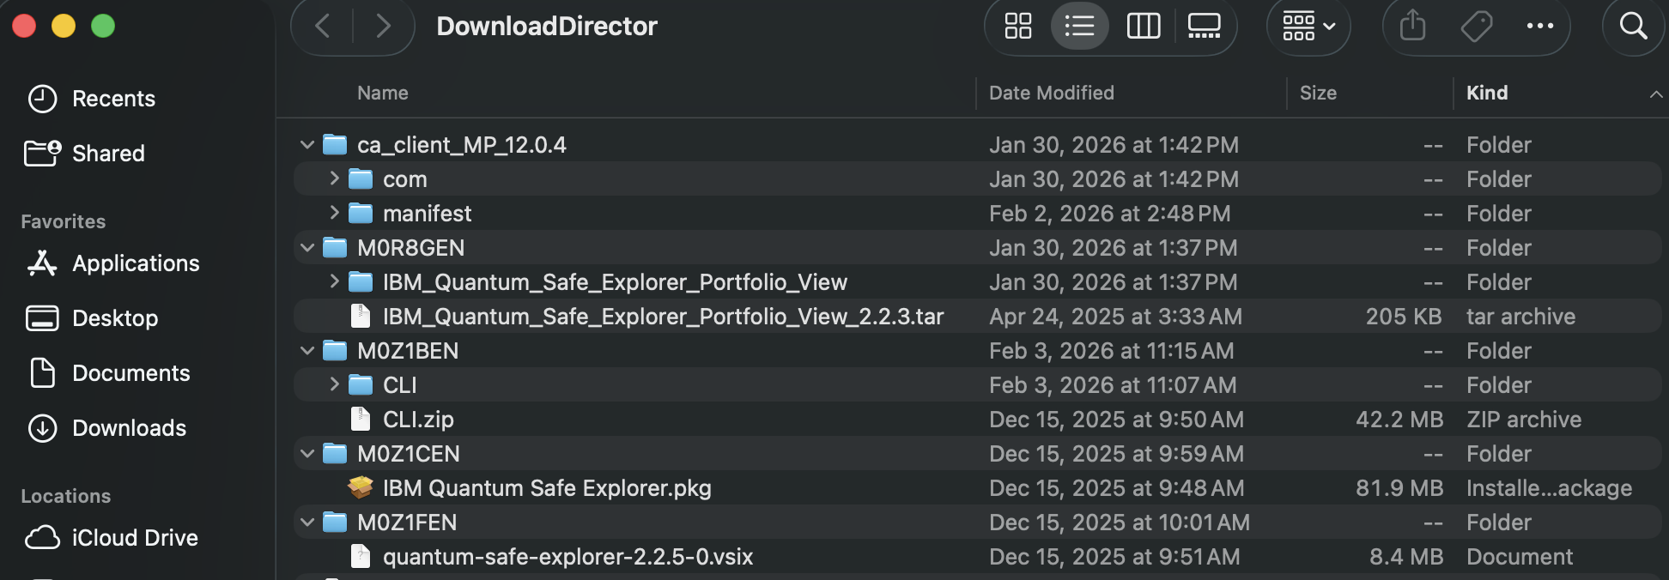Screen dimensions: 1669x580
Task: Click the Edit Tags icon
Action: (x=1476, y=27)
